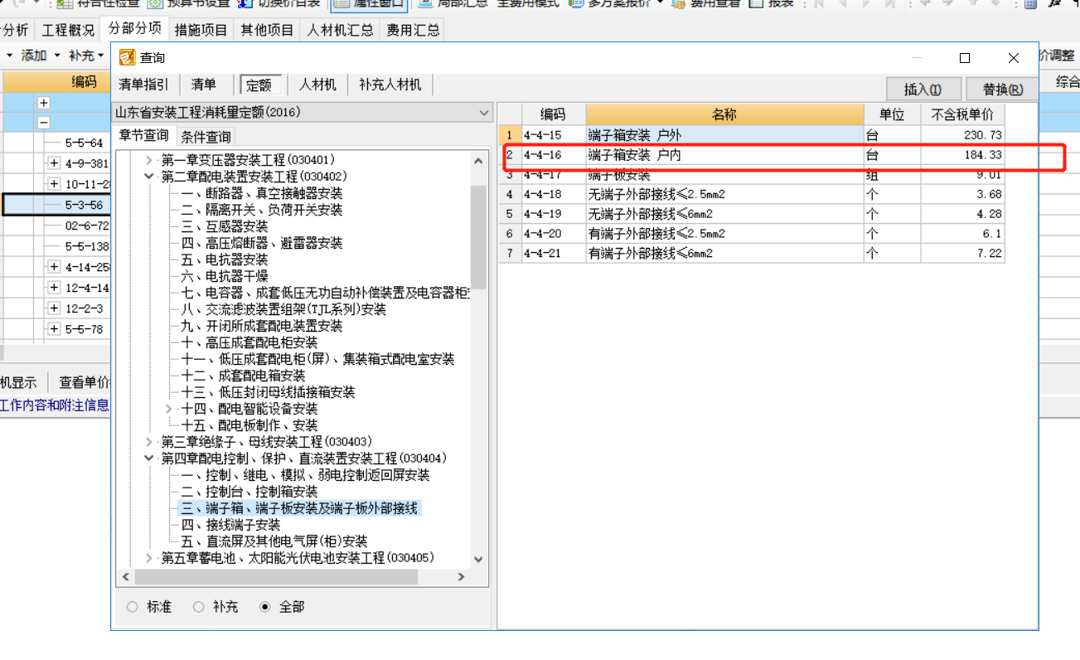Image resolution: width=1080 pixels, height=660 pixels.
Task: Select the 人材机 tab in query dialog
Action: (x=317, y=85)
